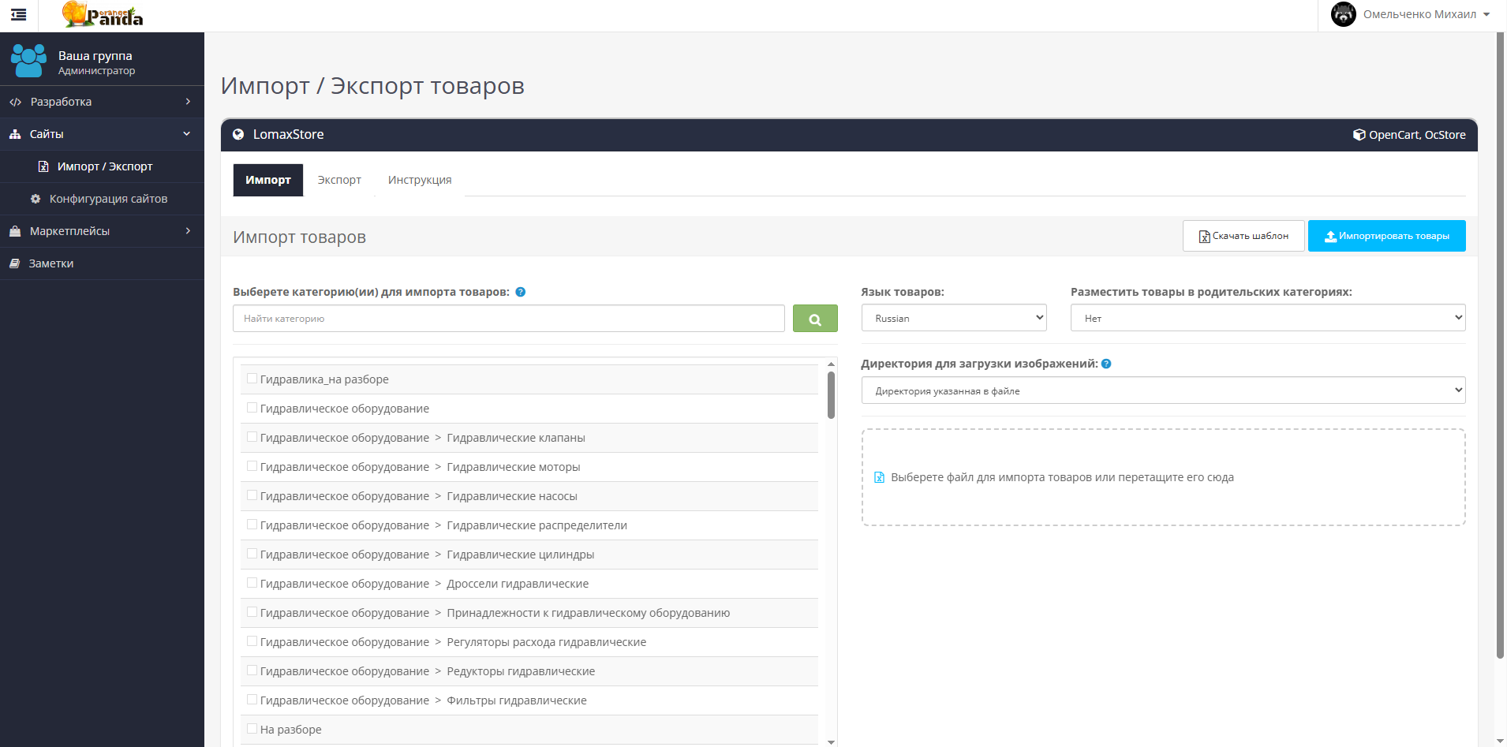Open the Язык товаров Russian dropdown
Screen dimensions: 1507x747
click(x=954, y=318)
